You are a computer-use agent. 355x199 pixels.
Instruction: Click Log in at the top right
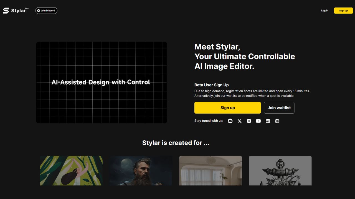point(324,11)
